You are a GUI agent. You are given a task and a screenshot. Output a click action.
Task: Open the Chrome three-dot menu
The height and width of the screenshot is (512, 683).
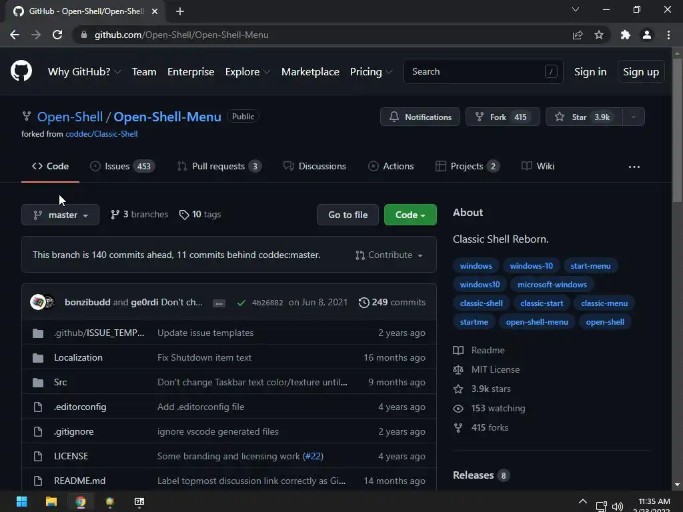pos(668,35)
